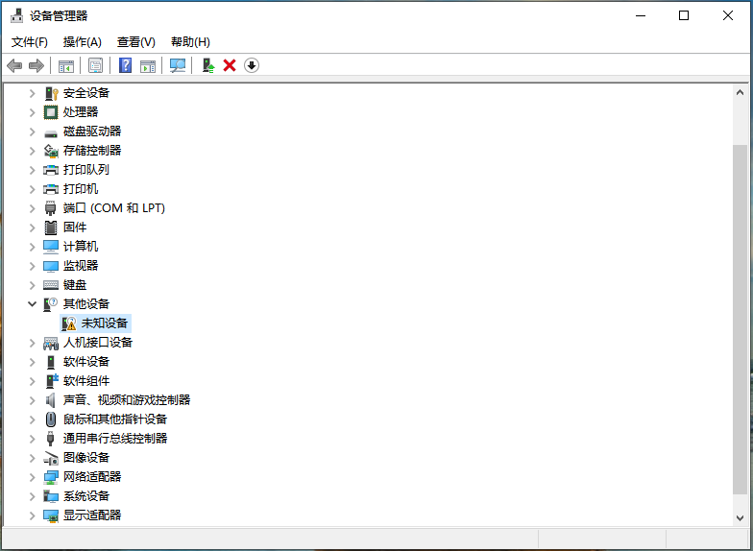Click the 磁盘驱动器 drive icon

51,132
